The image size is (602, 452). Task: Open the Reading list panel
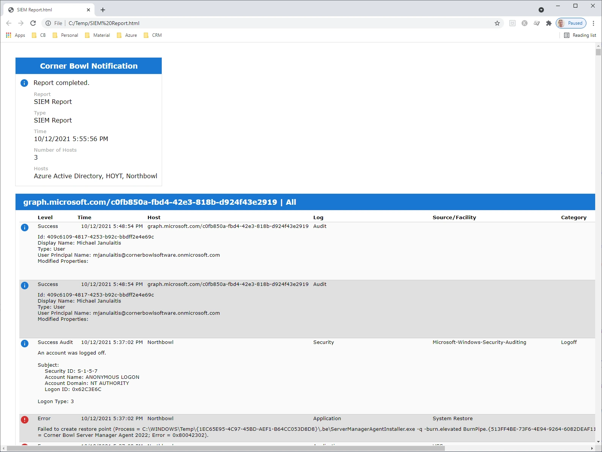pos(580,35)
